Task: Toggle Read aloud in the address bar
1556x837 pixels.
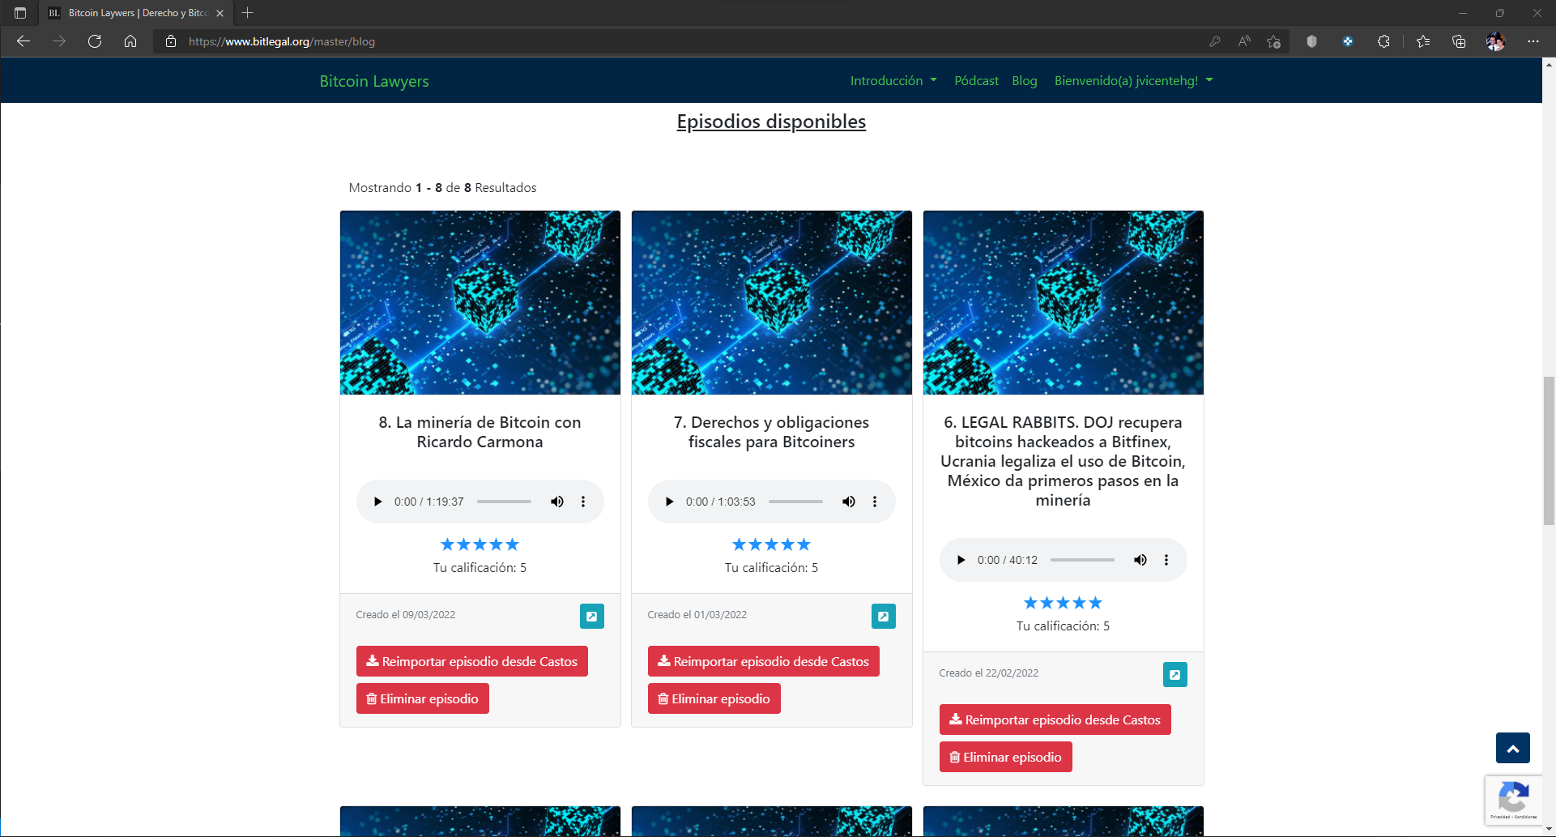Action: (x=1244, y=41)
